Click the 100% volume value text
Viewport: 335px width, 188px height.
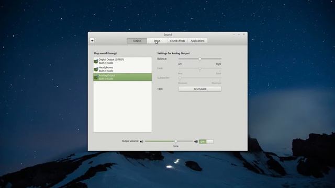click(x=176, y=146)
